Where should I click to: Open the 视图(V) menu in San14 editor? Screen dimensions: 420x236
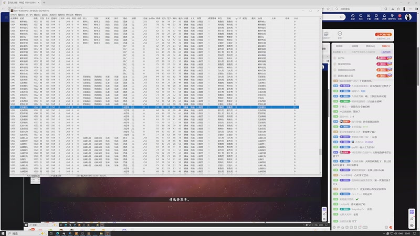(x=61, y=15)
